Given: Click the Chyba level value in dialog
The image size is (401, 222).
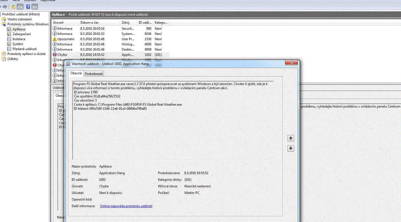Looking at the screenshot, I should [x=104, y=186].
